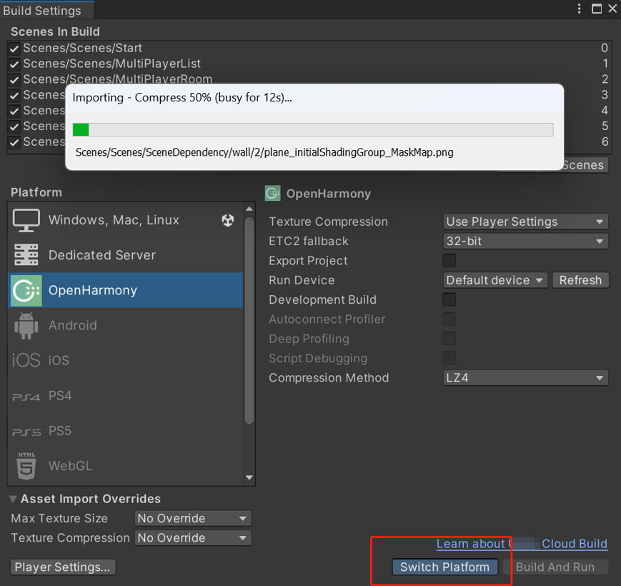This screenshot has height=586, width=621.
Task: Open the Build Settings window options menu
Action: coord(580,9)
